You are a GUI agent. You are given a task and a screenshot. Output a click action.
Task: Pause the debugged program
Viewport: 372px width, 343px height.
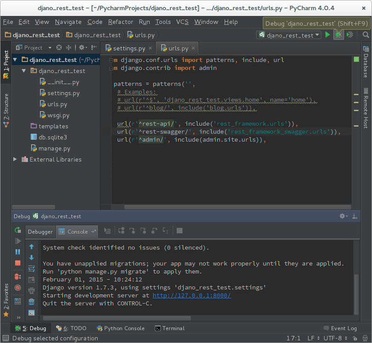click(x=18, y=252)
